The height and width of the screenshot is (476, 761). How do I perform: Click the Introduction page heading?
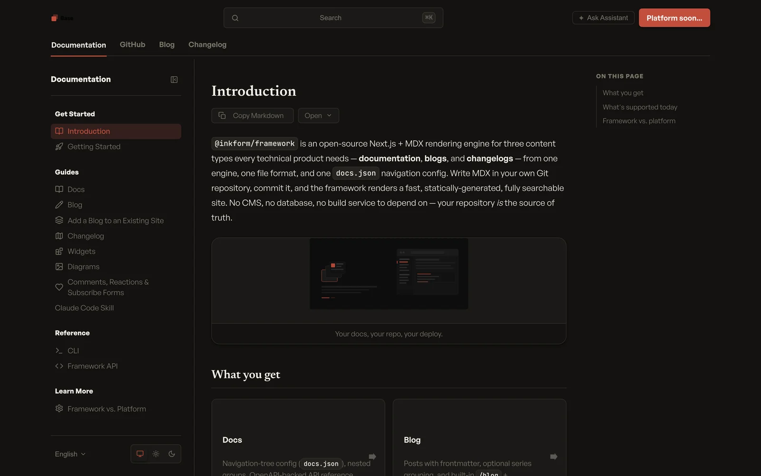[x=254, y=91]
